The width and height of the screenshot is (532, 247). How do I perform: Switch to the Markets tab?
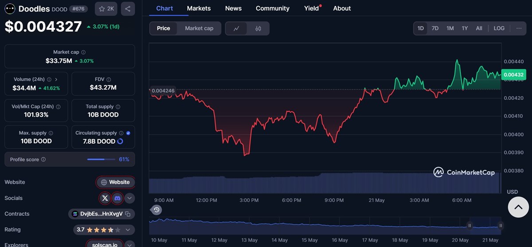click(x=199, y=8)
